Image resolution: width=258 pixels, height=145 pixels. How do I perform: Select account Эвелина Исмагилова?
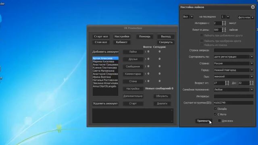tap(105, 83)
